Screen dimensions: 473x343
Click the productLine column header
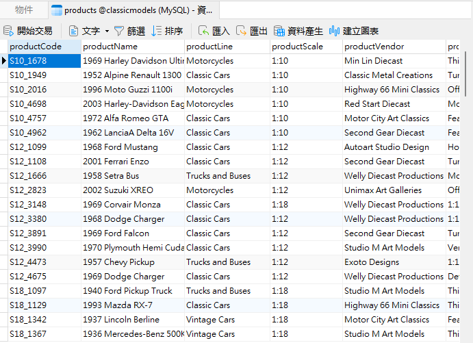[x=210, y=47]
